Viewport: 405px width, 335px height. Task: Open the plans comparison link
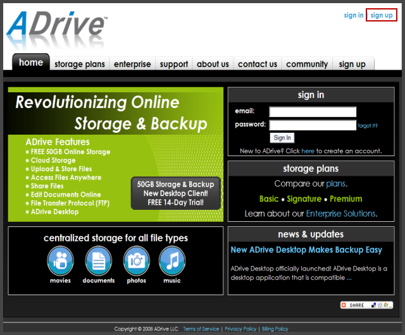point(335,183)
